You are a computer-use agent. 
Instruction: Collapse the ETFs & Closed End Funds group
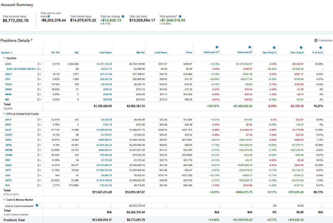pyautogui.click(x=4, y=114)
